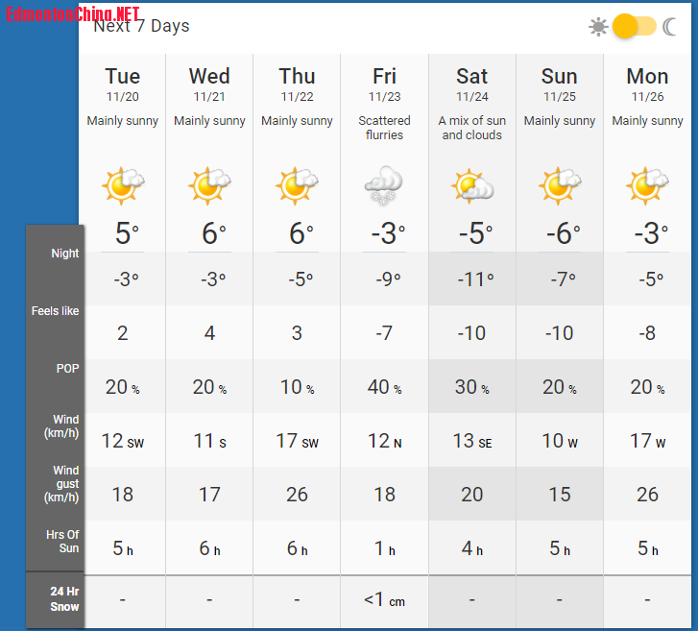This screenshot has width=698, height=631.
Task: Click Thursday's mainly sunny weather icon
Action: (298, 184)
